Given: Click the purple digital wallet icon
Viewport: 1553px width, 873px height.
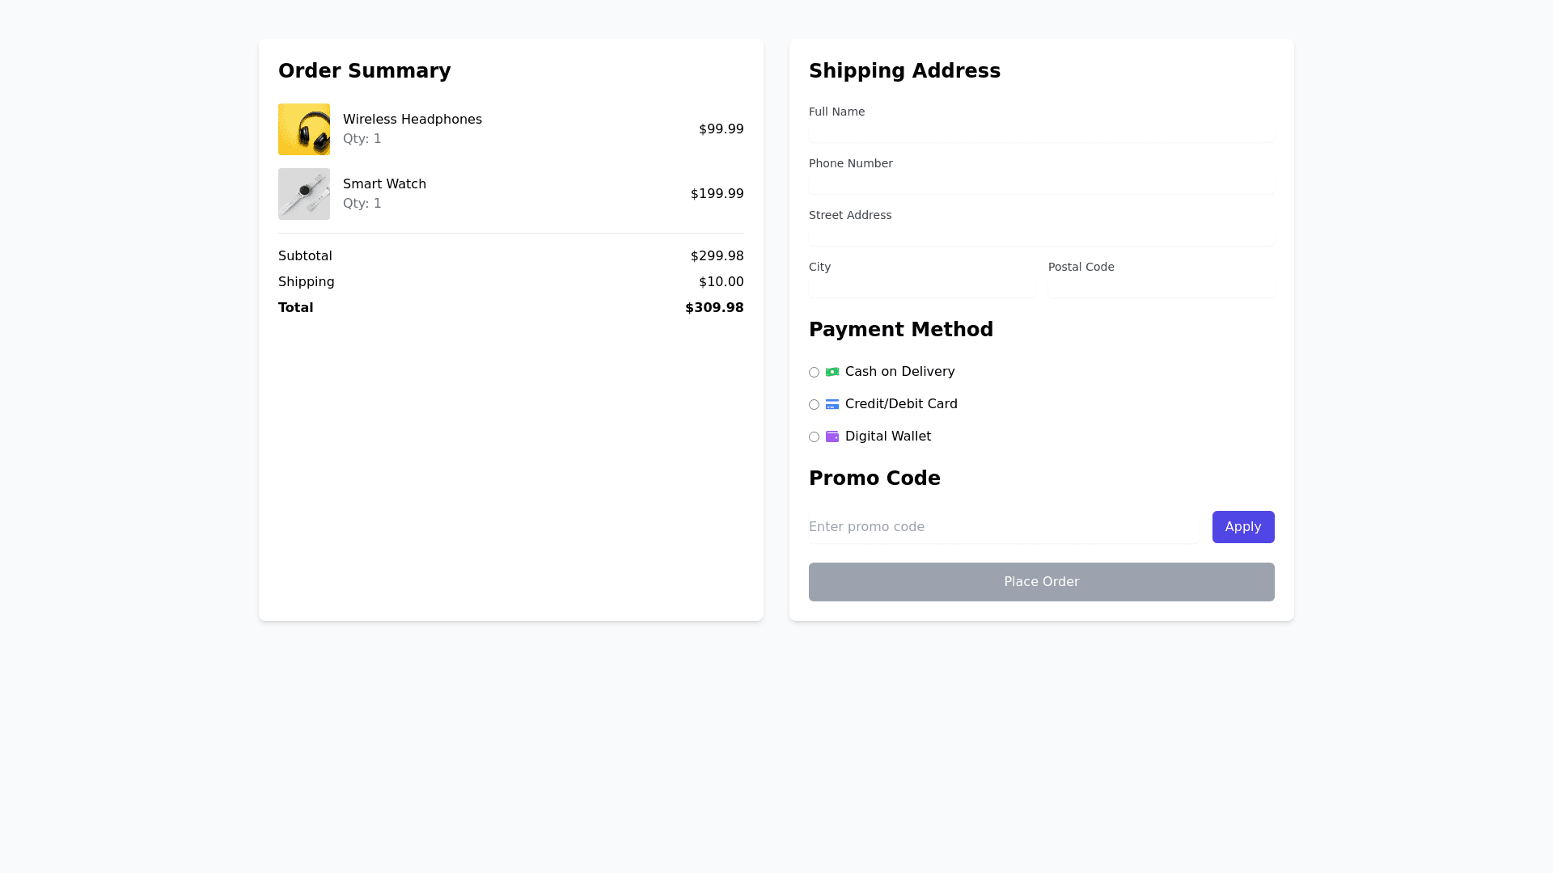Looking at the screenshot, I should pyautogui.click(x=832, y=436).
